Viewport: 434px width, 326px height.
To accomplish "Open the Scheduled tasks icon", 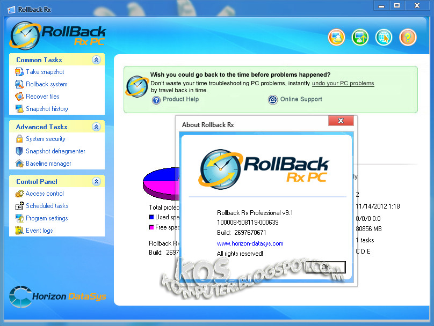I will click(x=20, y=206).
